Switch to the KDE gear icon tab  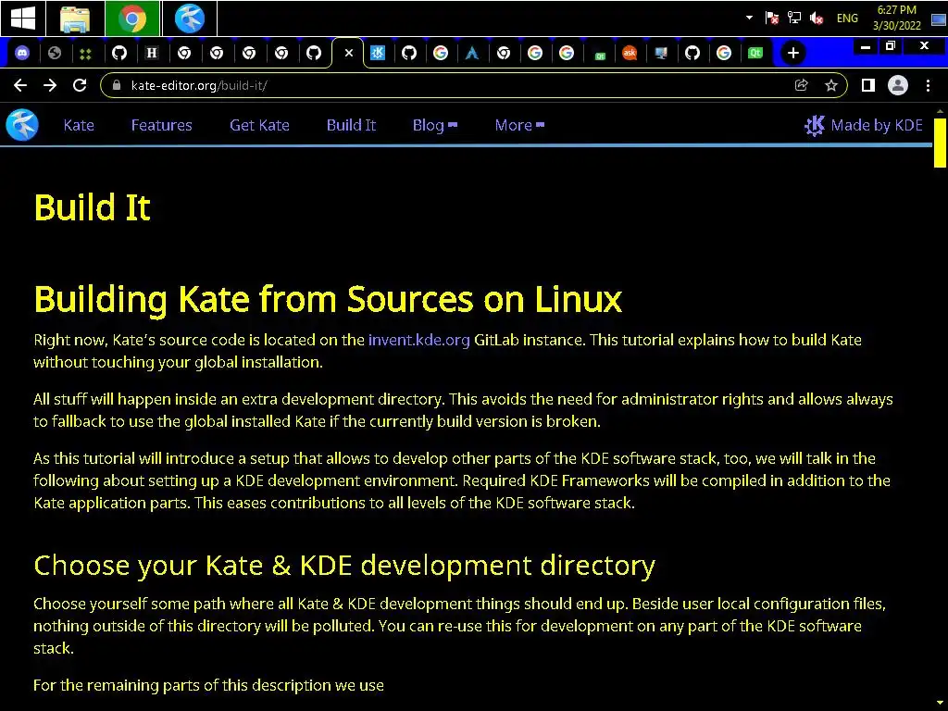click(x=378, y=53)
